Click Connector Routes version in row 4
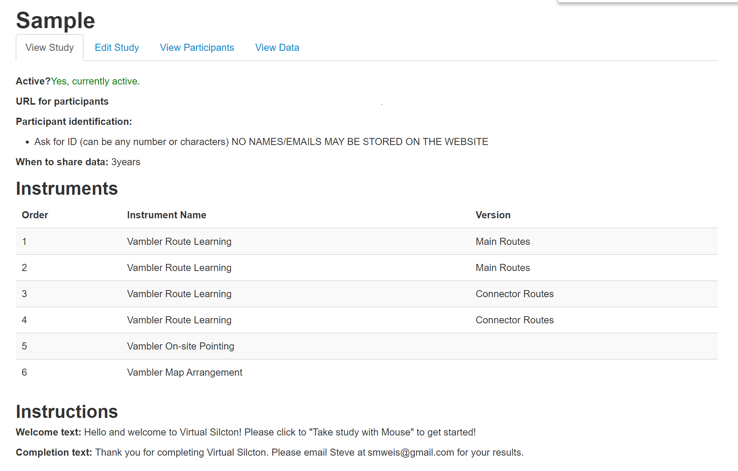 (514, 320)
